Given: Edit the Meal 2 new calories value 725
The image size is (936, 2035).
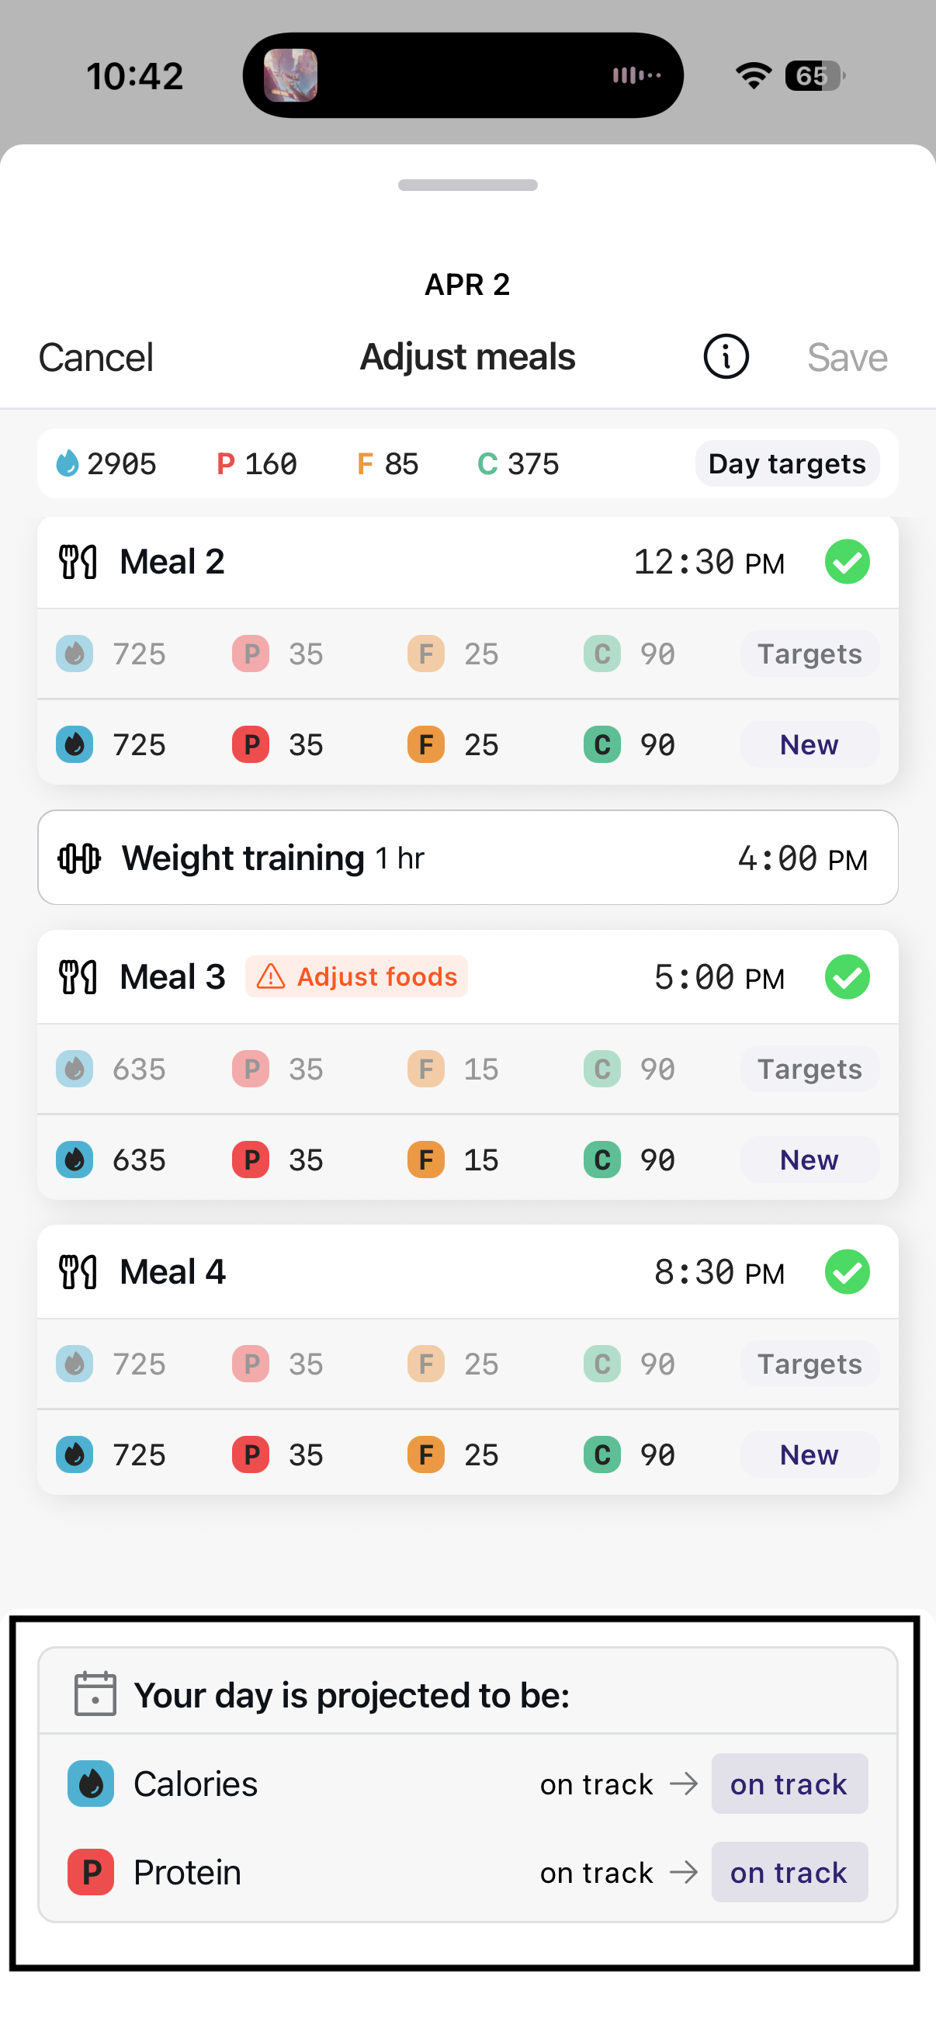Looking at the screenshot, I should click(139, 745).
